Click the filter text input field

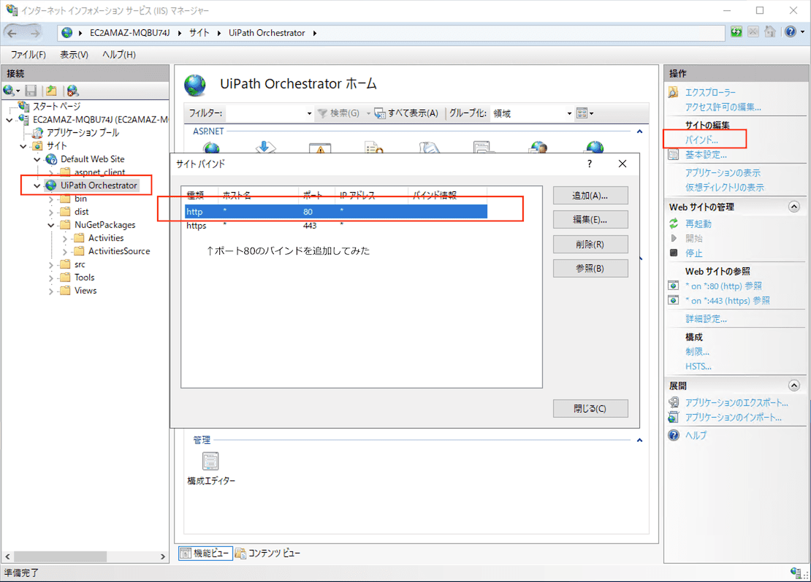[264, 113]
